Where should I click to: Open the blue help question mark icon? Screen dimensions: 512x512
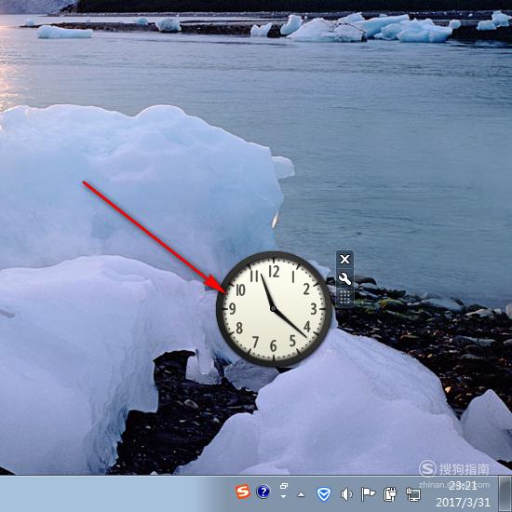click(263, 492)
